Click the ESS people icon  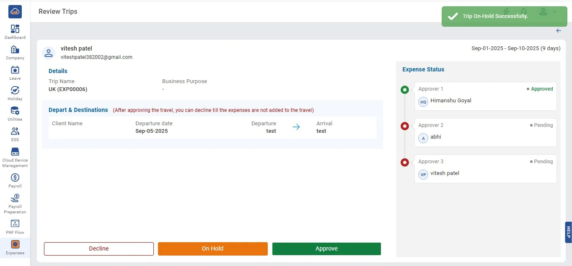tap(15, 132)
